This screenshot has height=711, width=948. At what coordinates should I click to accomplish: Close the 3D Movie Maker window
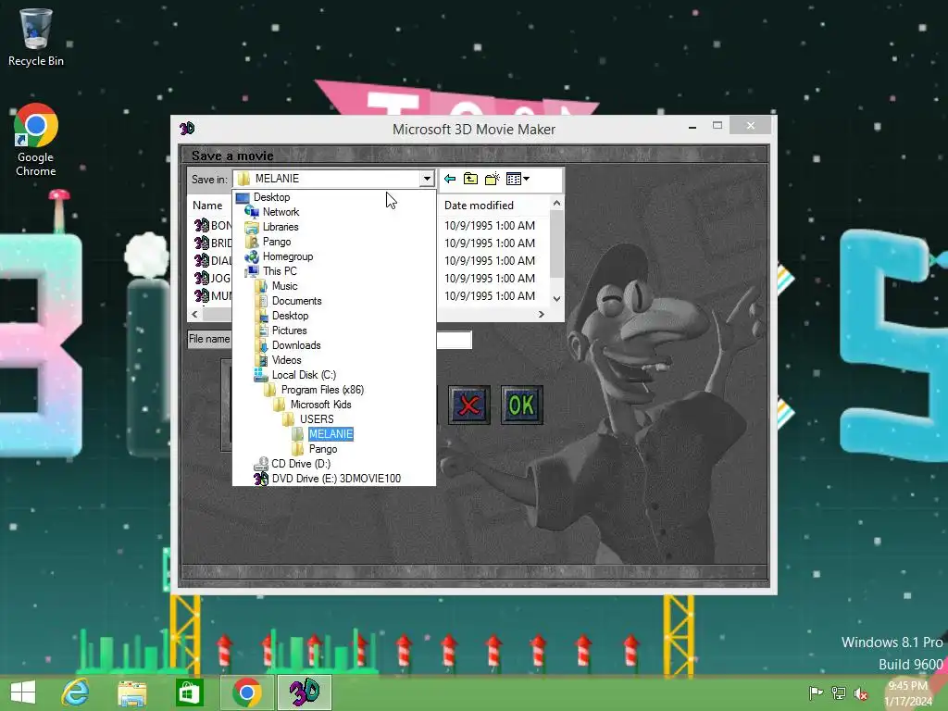coord(750,126)
